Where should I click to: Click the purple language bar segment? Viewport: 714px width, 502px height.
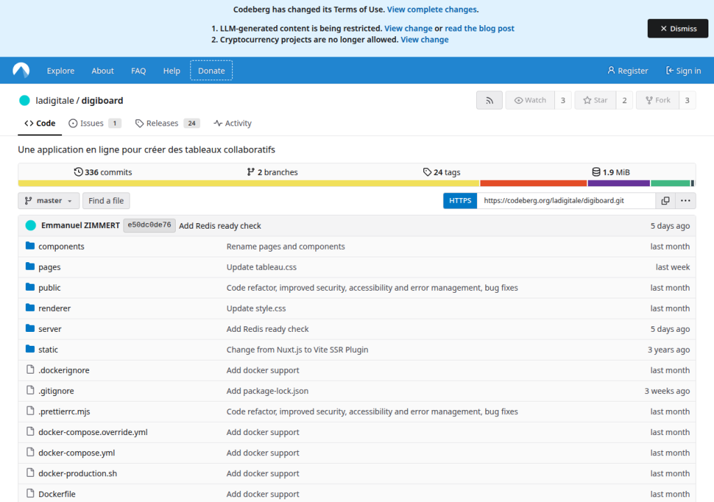tap(619, 183)
